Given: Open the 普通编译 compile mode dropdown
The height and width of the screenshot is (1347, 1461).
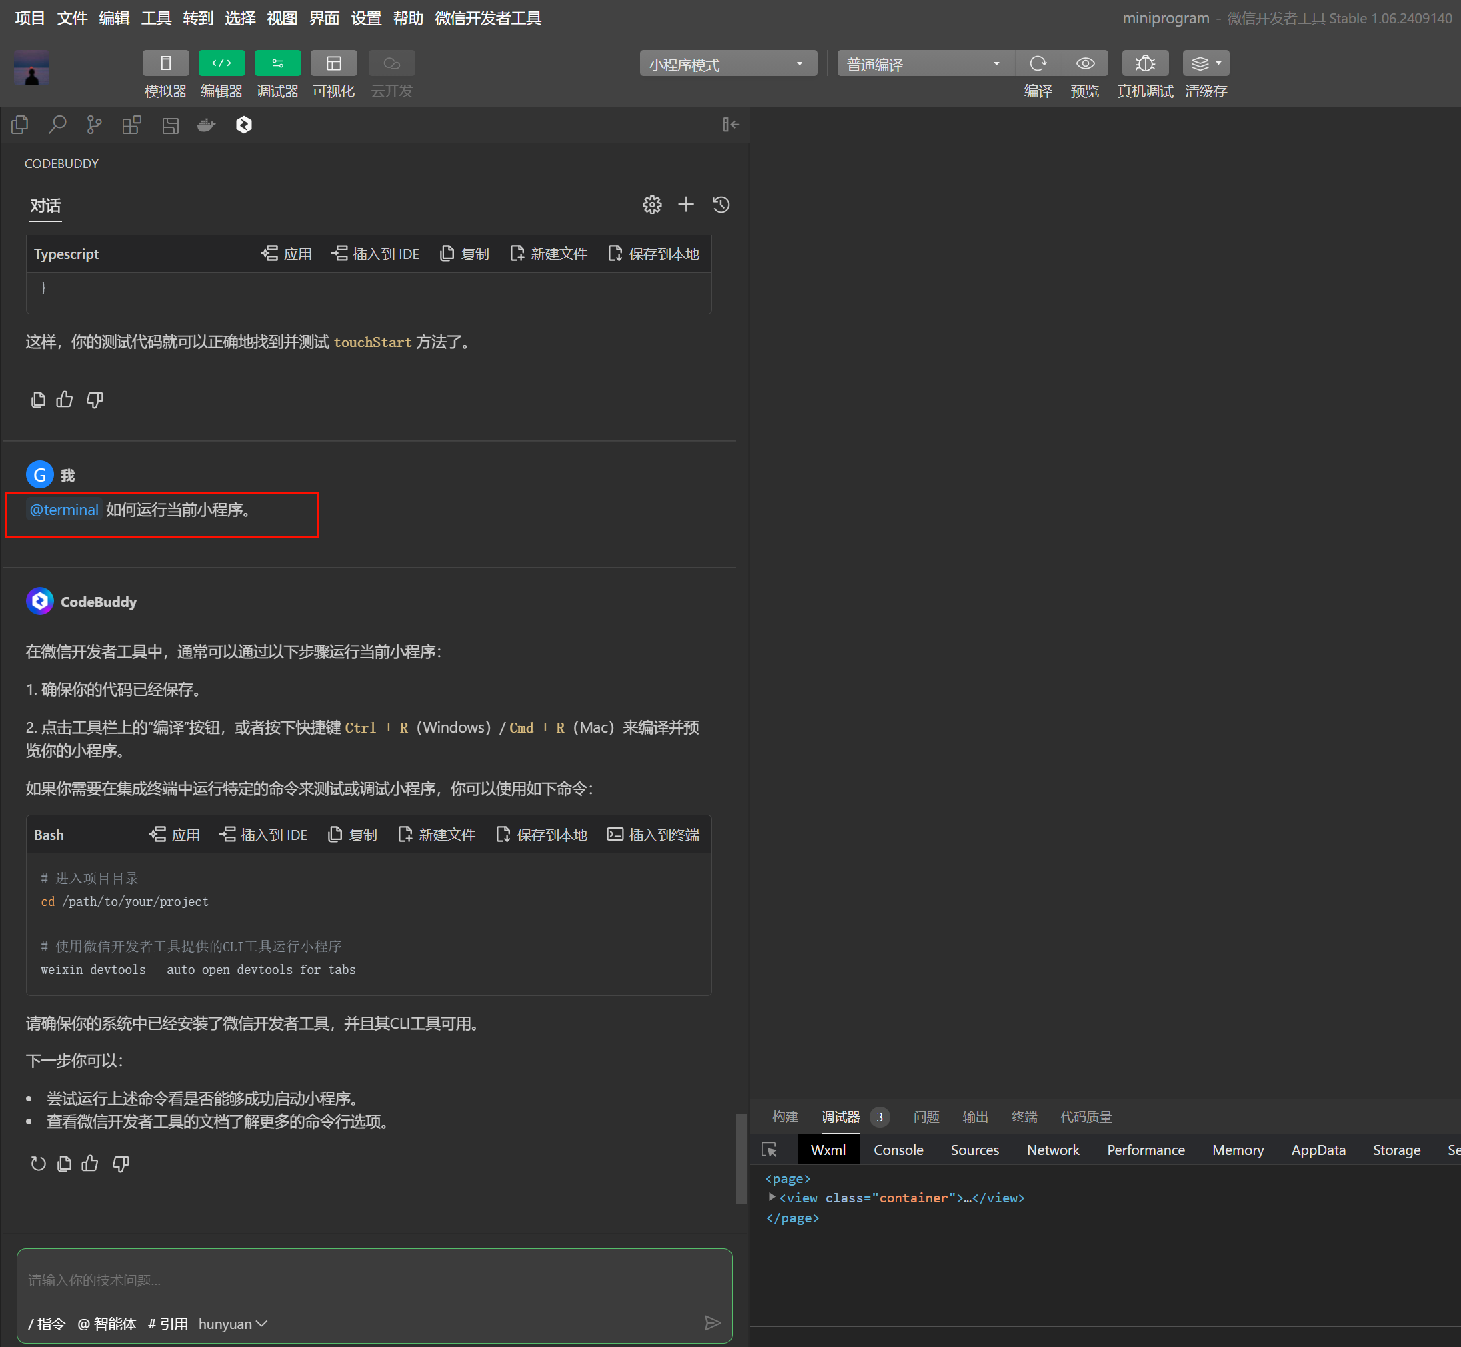Looking at the screenshot, I should (924, 64).
